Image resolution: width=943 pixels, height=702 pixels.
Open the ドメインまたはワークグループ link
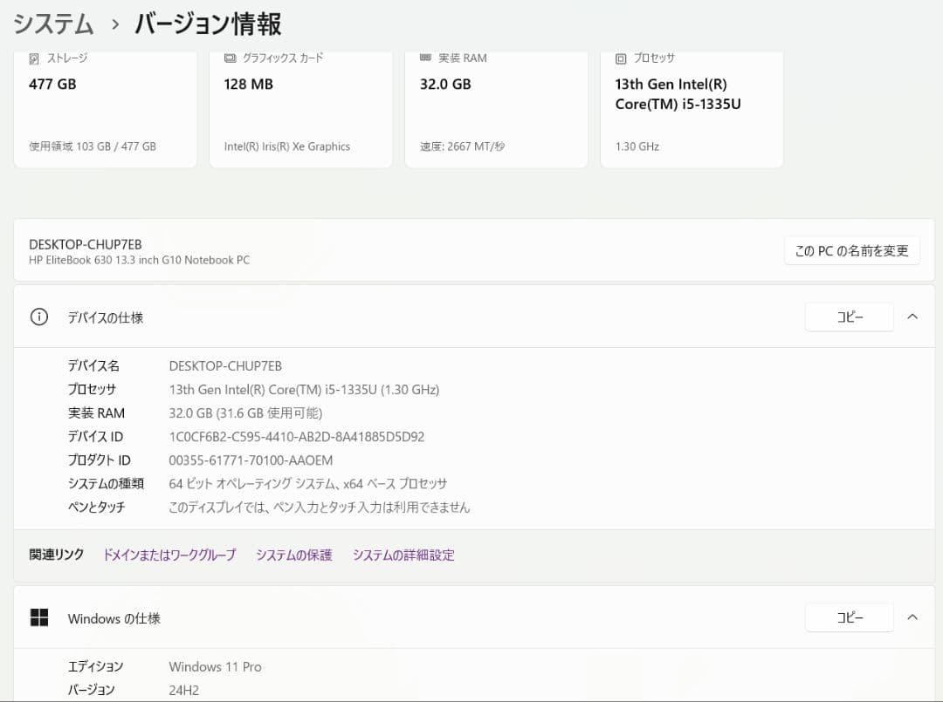pyautogui.click(x=169, y=555)
